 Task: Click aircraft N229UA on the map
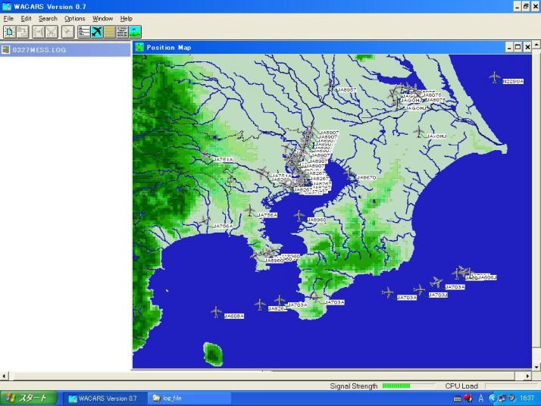point(496,77)
